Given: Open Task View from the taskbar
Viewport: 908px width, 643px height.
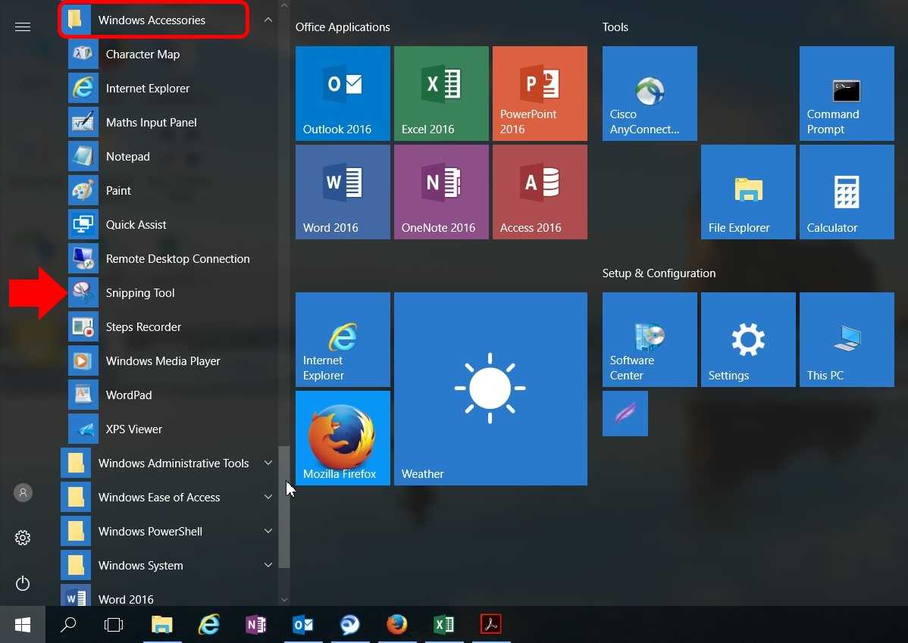Looking at the screenshot, I should (114, 625).
